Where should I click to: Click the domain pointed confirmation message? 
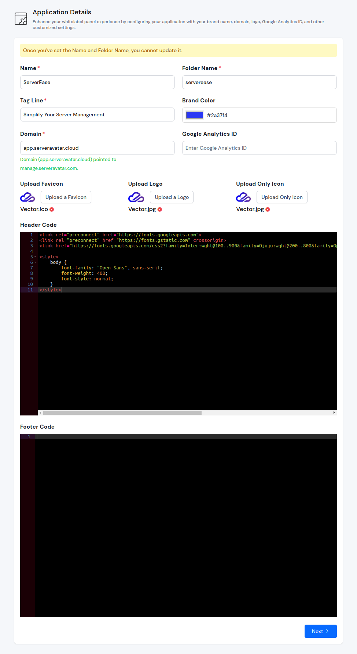[68, 164]
